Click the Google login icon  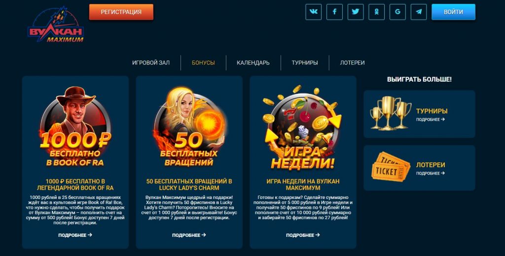pos(397,12)
